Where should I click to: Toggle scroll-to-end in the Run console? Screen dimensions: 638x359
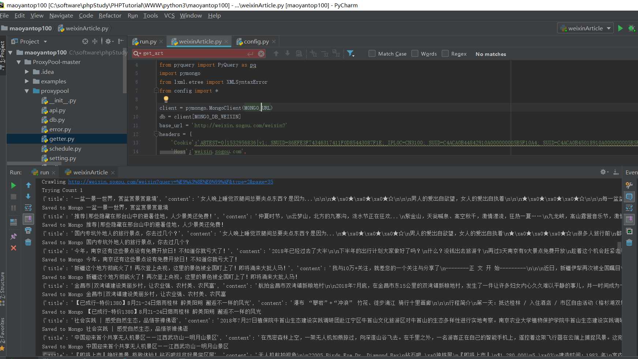coord(28,219)
